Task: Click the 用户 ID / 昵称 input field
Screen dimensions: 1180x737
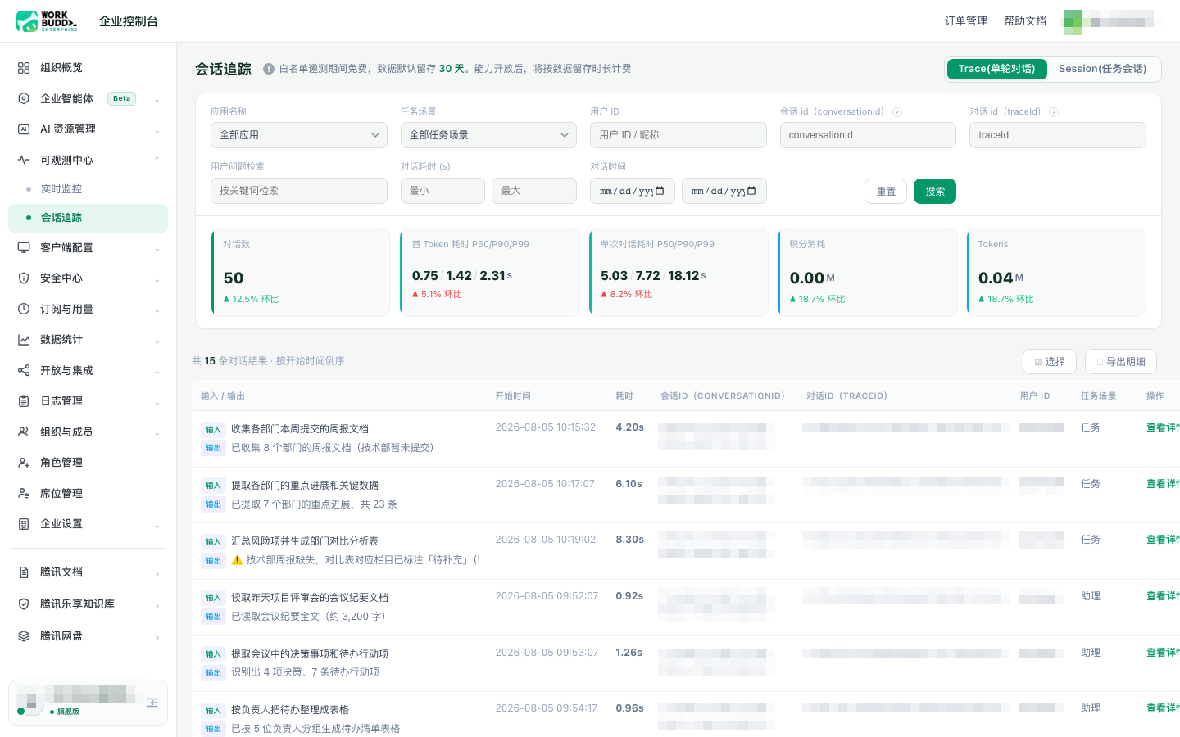Action: (678, 135)
